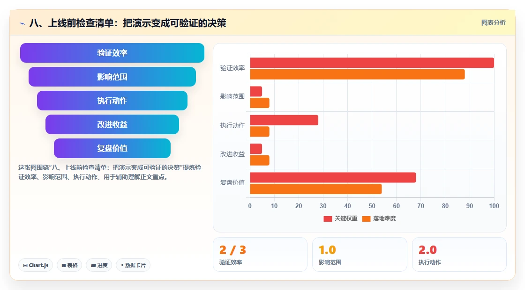Select the 执行动作 funnel stage
The width and height of the screenshot is (525, 290).
[112, 101]
